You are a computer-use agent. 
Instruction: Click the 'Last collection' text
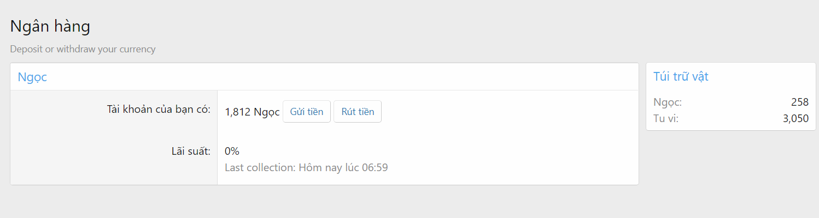(x=260, y=167)
